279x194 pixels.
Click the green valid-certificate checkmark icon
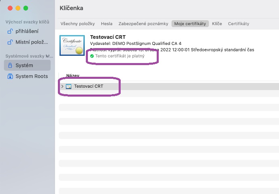(x=92, y=56)
